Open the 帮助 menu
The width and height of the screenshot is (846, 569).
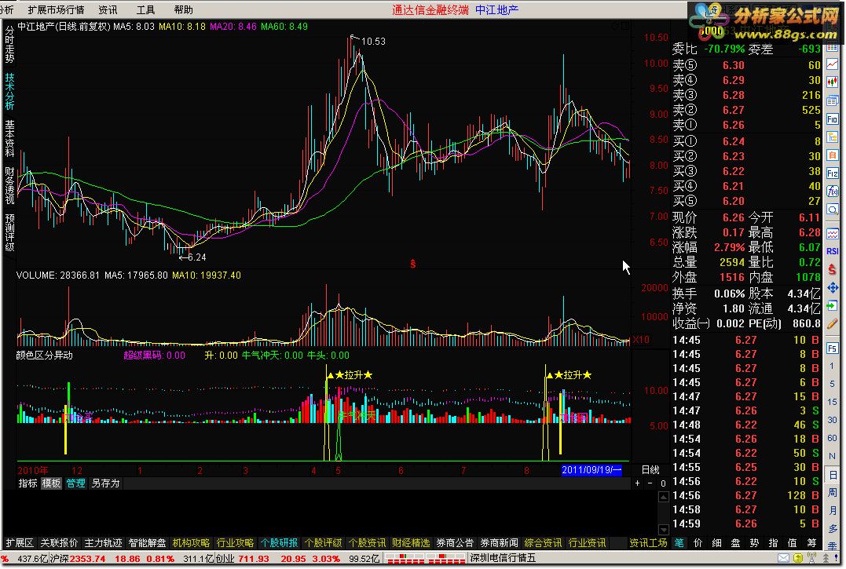(184, 9)
